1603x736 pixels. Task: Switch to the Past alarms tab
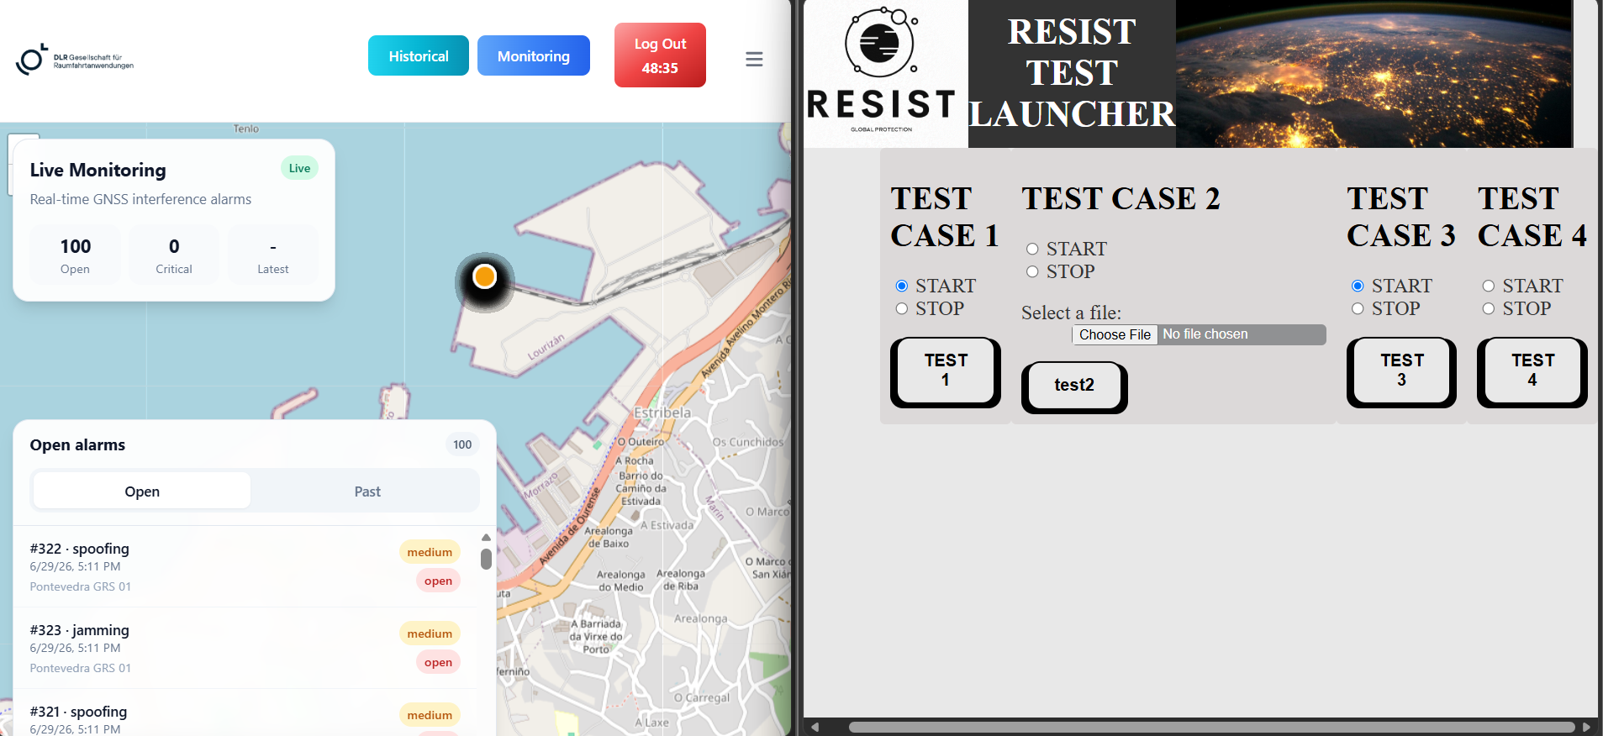pos(367,492)
